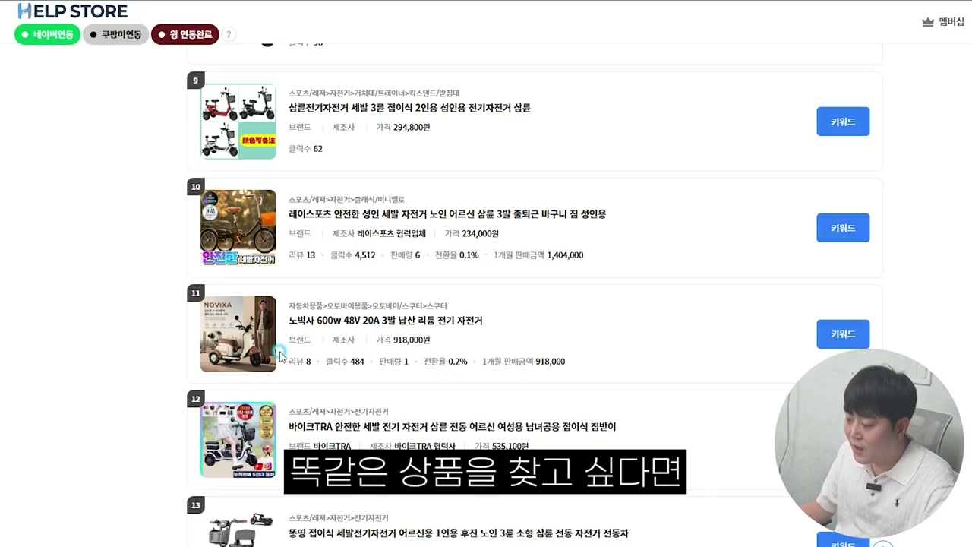Select category path 자동차용품>오토바이용품>오토바이/스쿠터
Screen dimensions: 972x547
coord(368,306)
